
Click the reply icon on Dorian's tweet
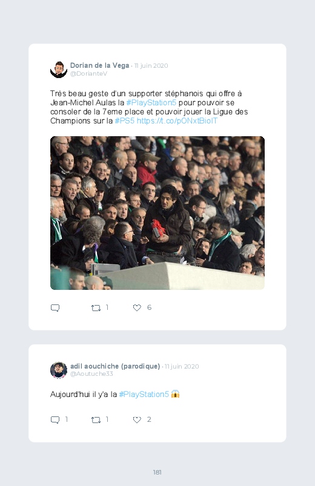coord(55,308)
